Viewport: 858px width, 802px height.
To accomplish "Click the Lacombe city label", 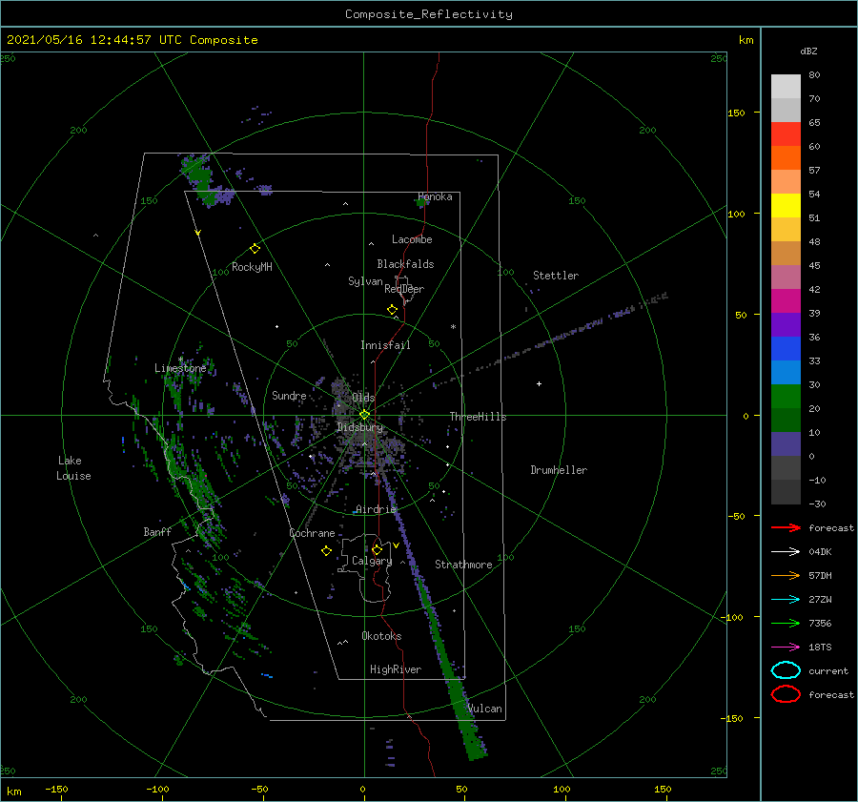I will tap(412, 239).
